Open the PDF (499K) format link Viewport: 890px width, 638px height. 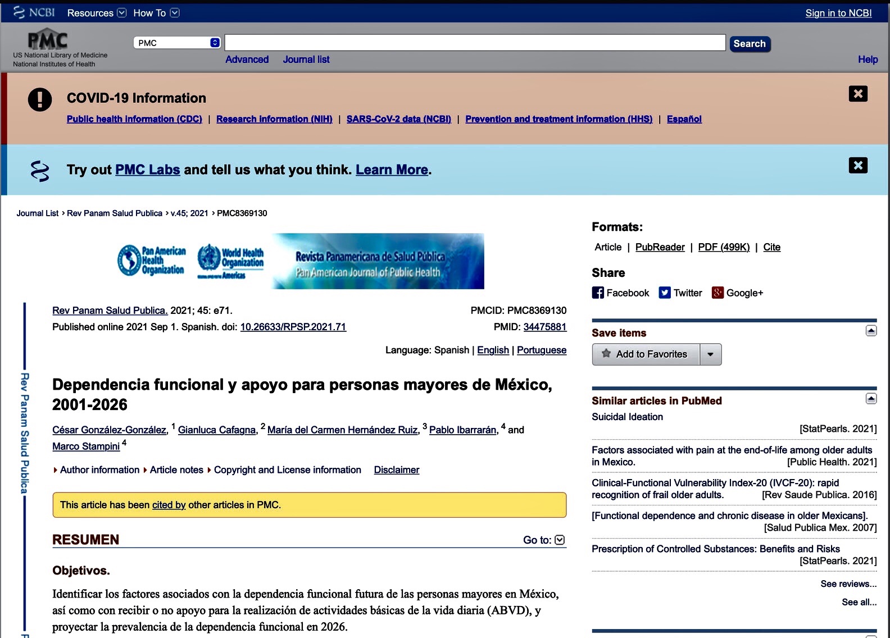tap(724, 247)
